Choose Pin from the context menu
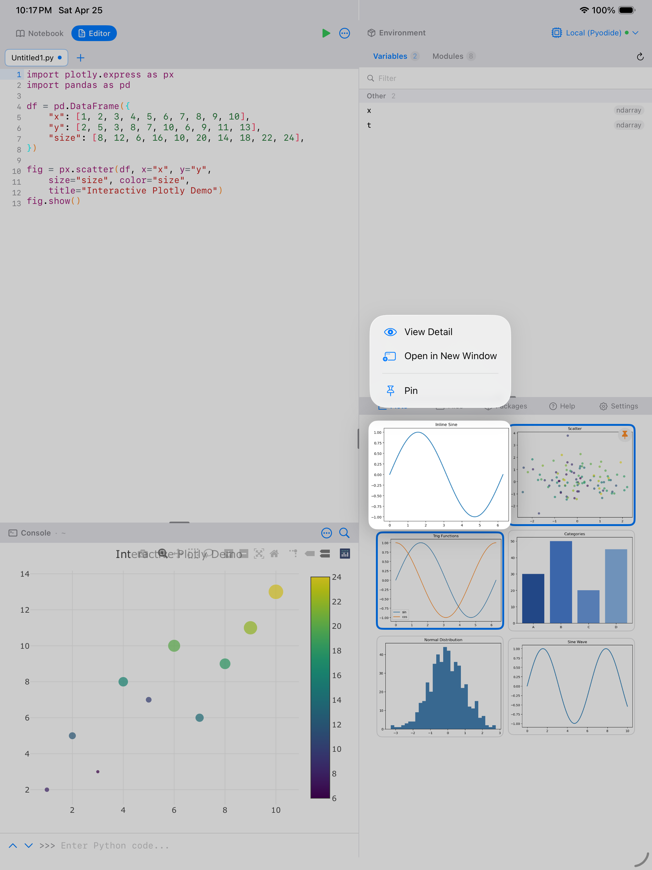 440,390
